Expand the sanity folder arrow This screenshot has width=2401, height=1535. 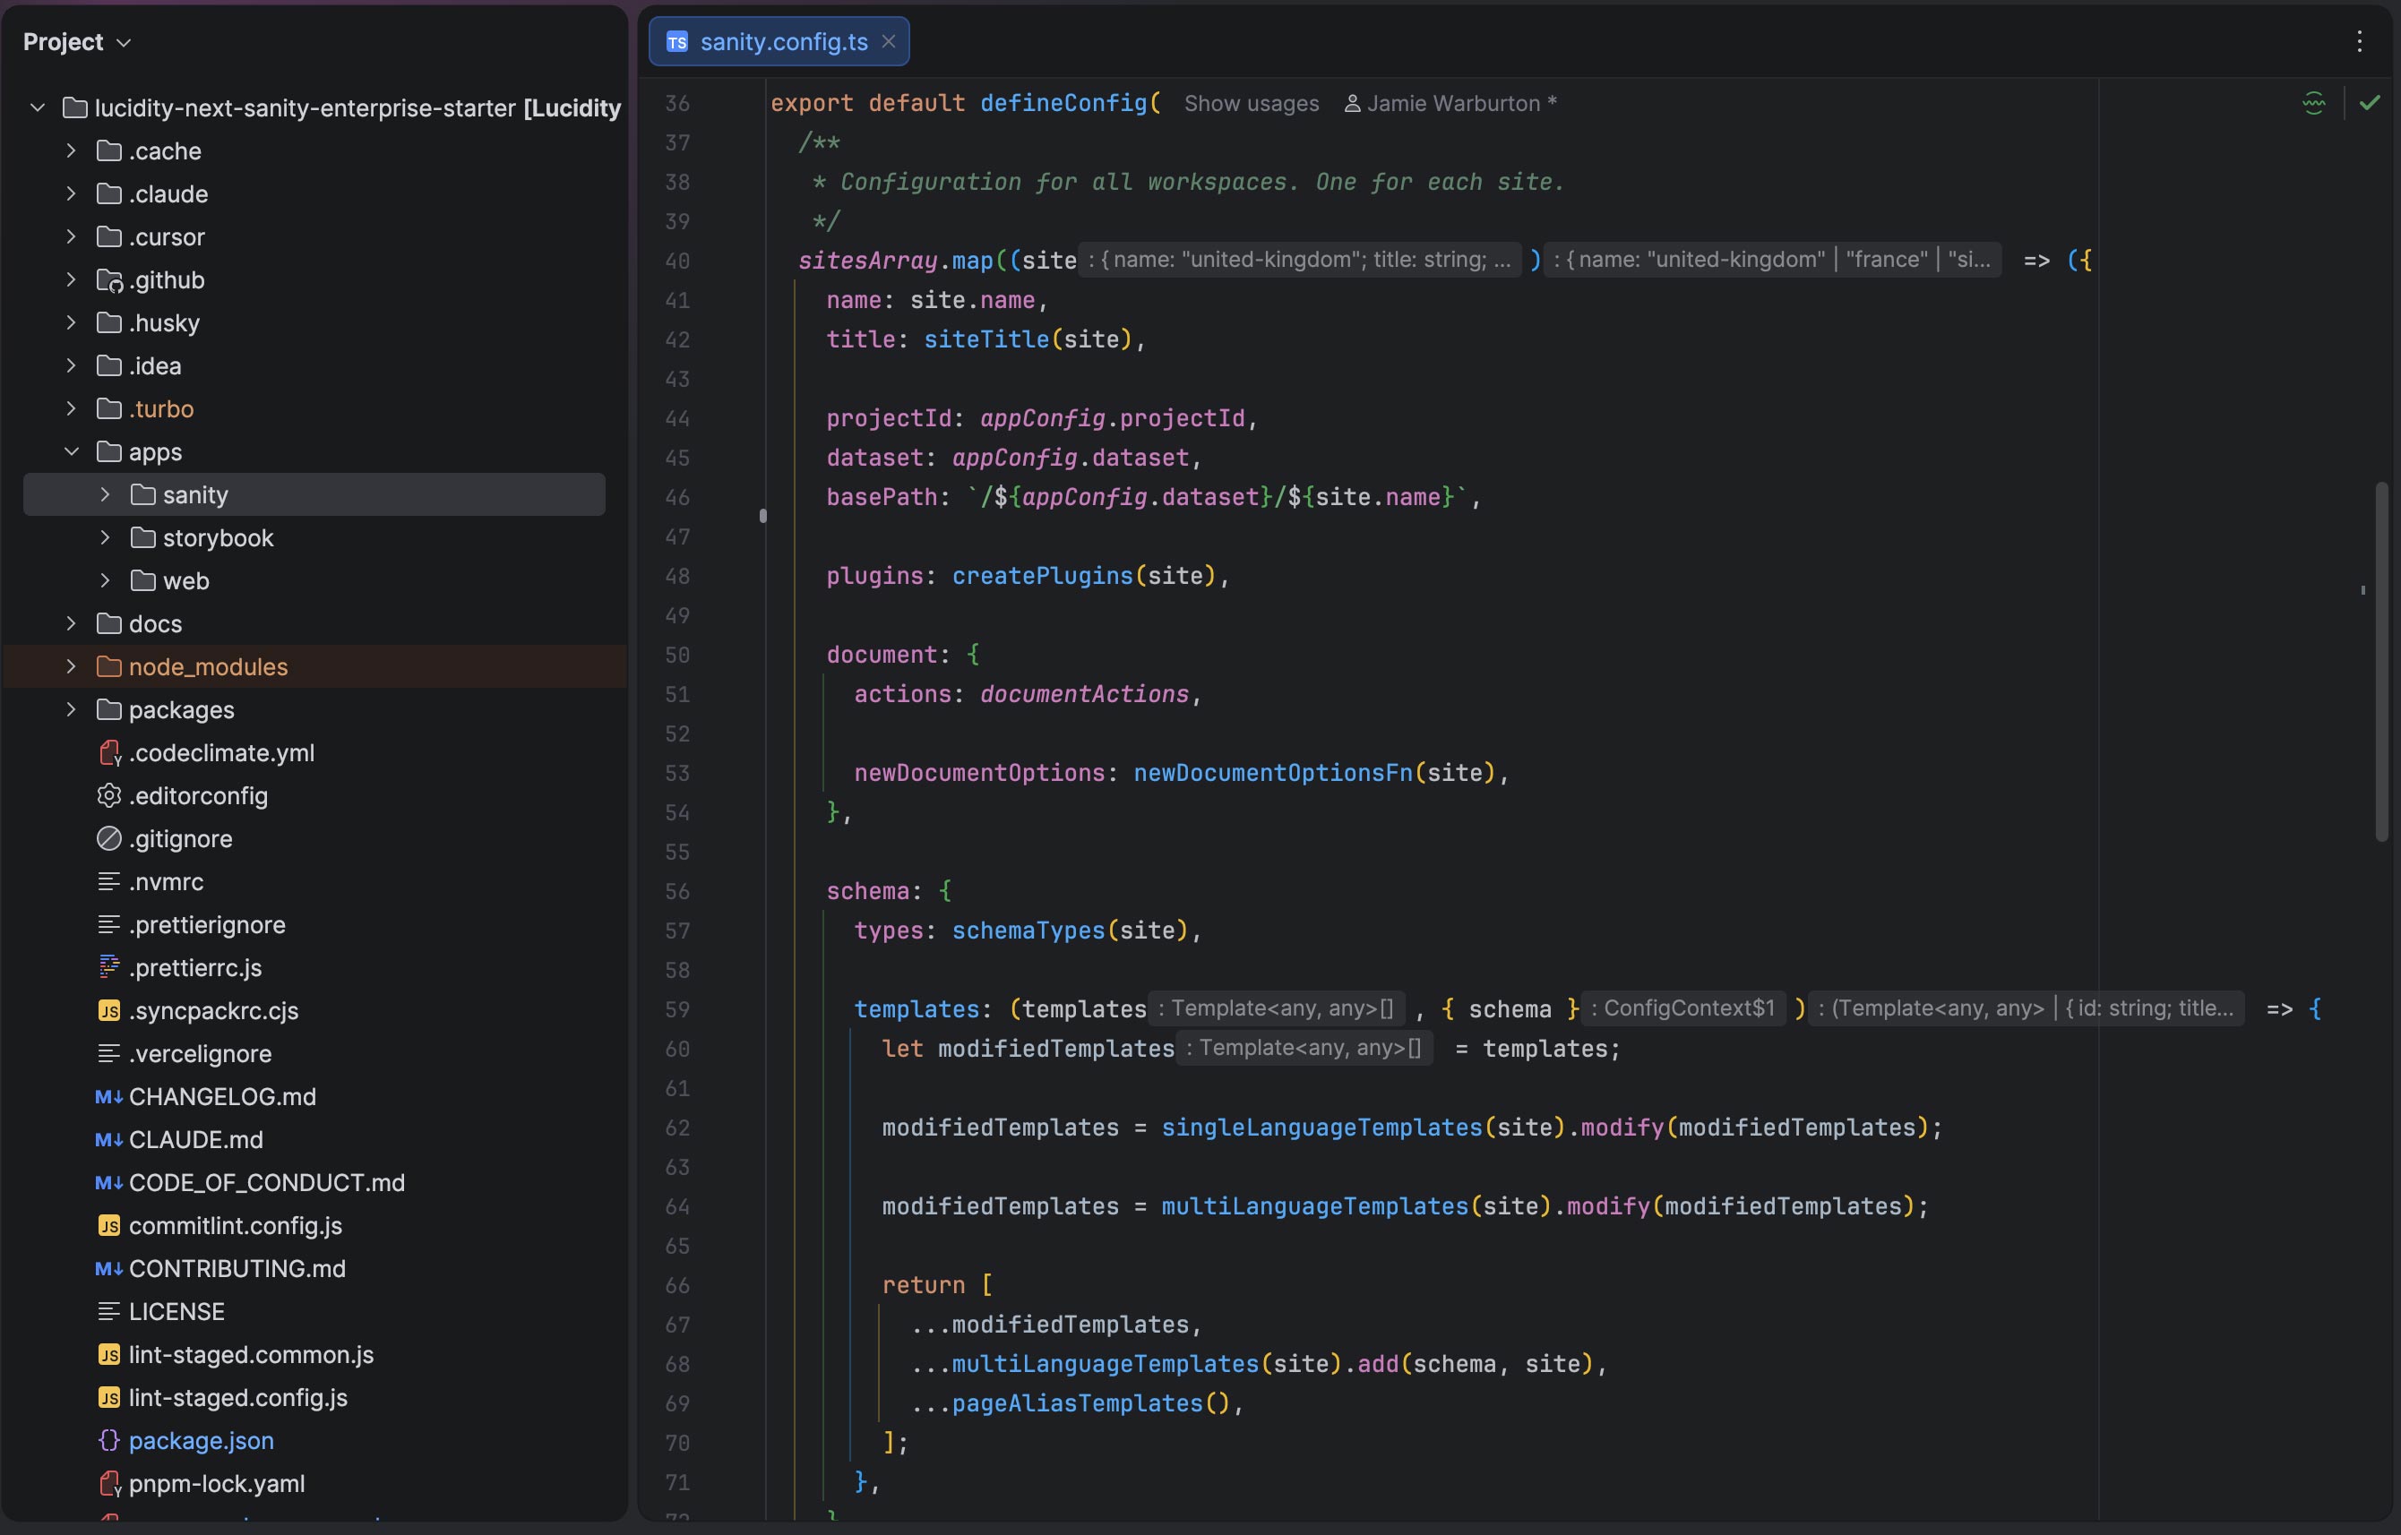pyautogui.click(x=105, y=494)
